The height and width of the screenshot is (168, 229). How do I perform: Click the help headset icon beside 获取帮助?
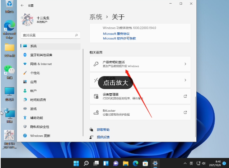pos(91,130)
